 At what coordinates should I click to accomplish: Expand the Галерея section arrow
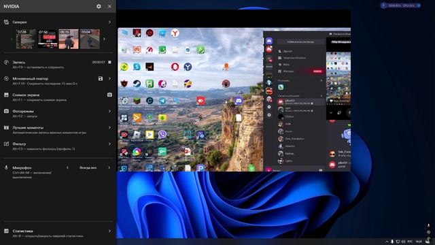click(109, 22)
